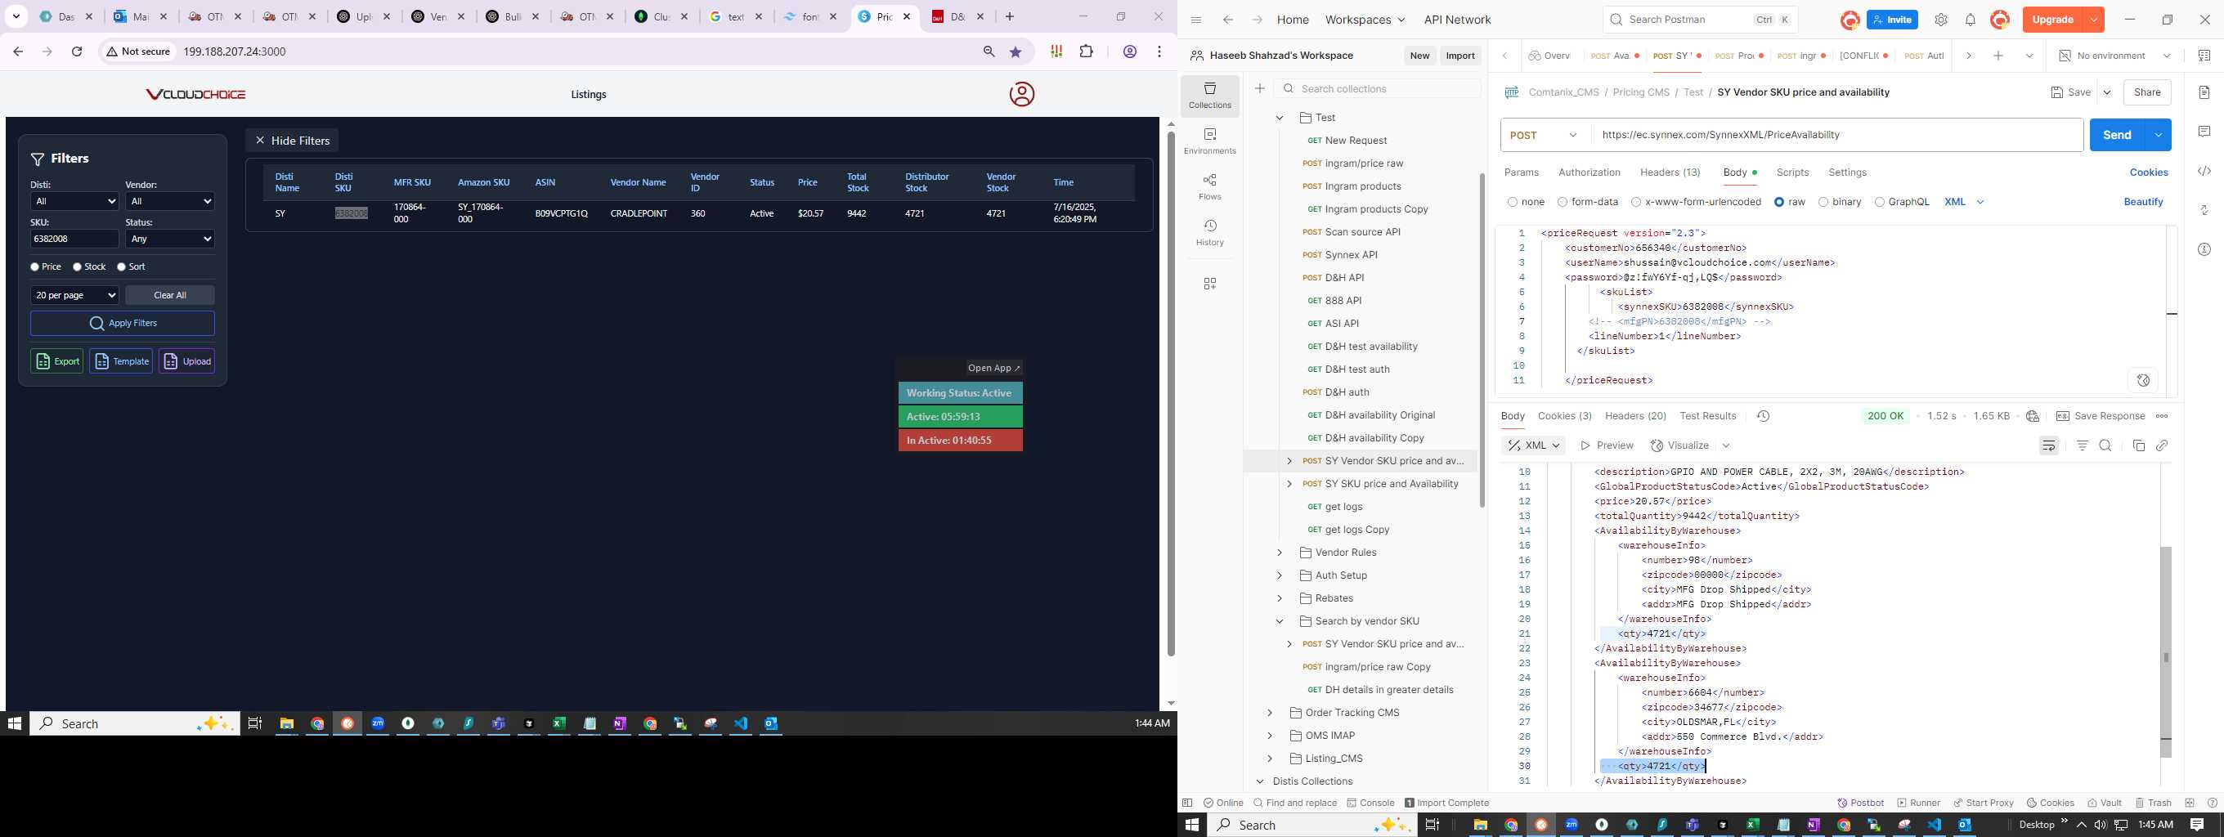This screenshot has height=837, width=2224.
Task: Send the Postman request
Action: click(x=2117, y=135)
